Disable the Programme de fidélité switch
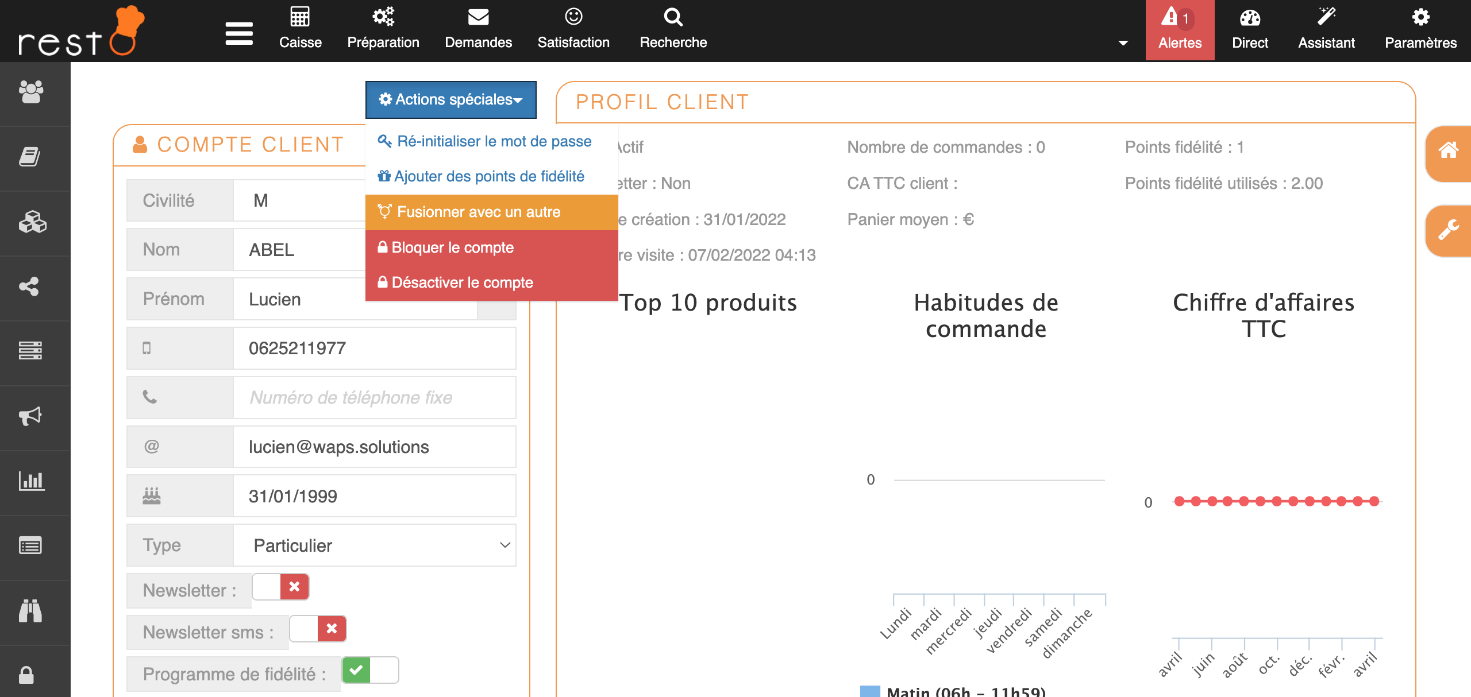This screenshot has height=697, width=1471. point(370,670)
